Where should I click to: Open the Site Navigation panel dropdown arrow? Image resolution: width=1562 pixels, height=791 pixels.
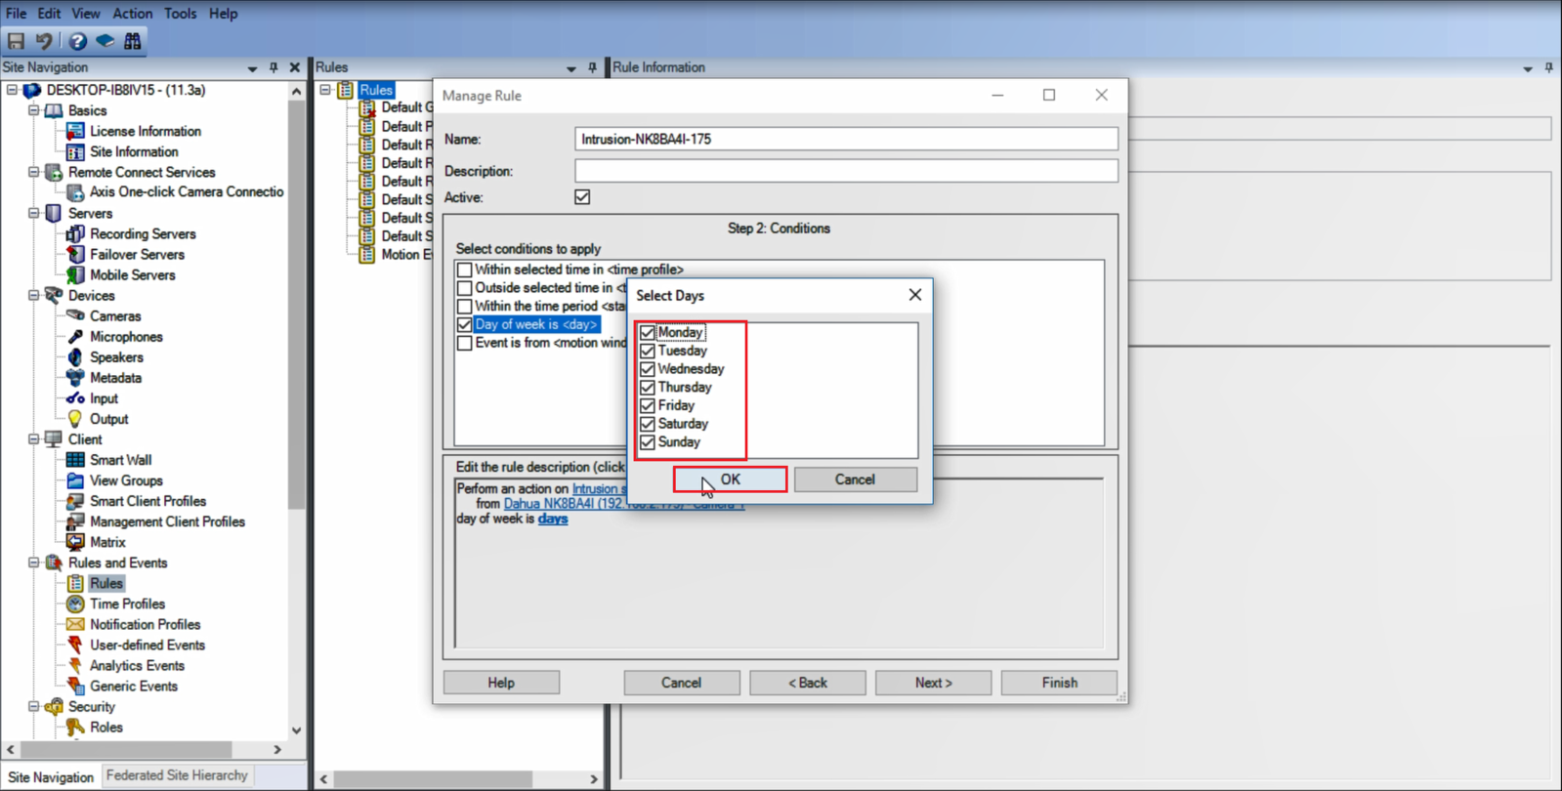pyautogui.click(x=252, y=68)
